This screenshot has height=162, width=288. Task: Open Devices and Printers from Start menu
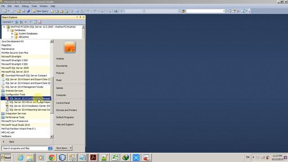(66, 110)
